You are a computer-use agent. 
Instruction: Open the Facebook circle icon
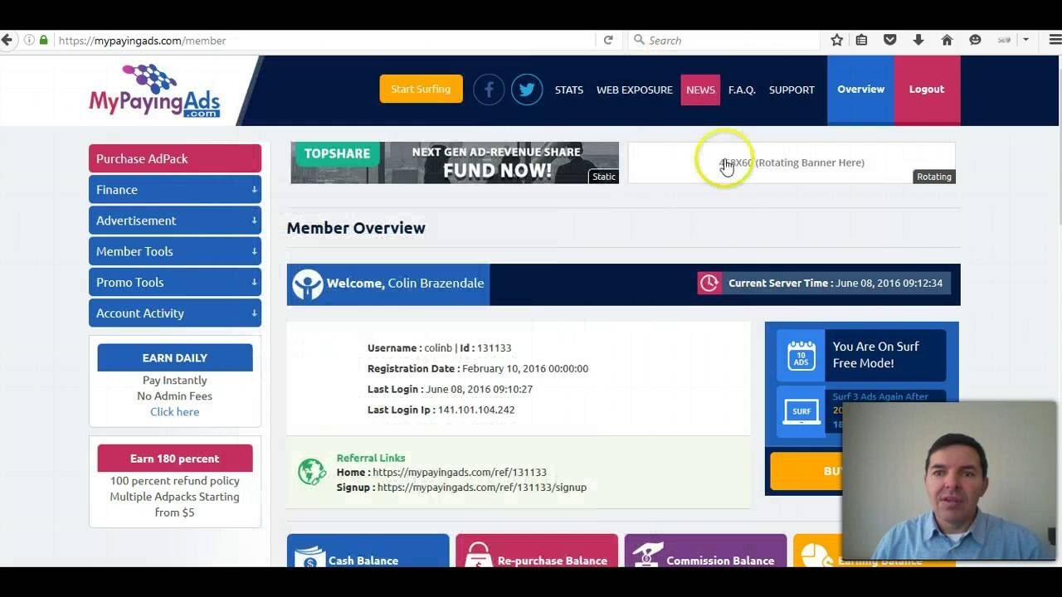489,90
